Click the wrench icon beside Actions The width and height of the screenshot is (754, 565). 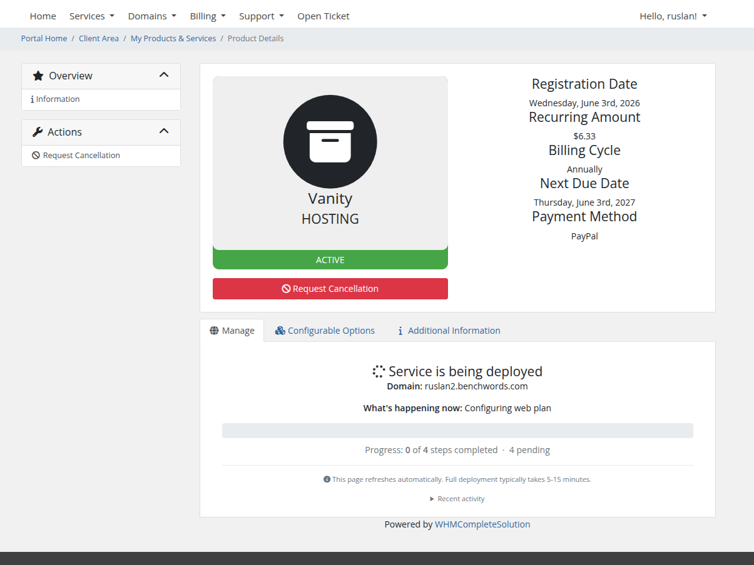pos(38,132)
